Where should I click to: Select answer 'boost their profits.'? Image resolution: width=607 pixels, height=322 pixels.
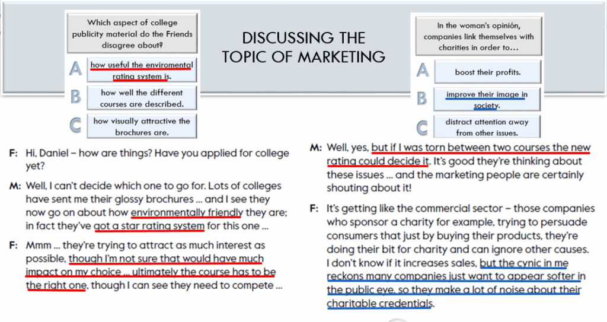[487, 72]
